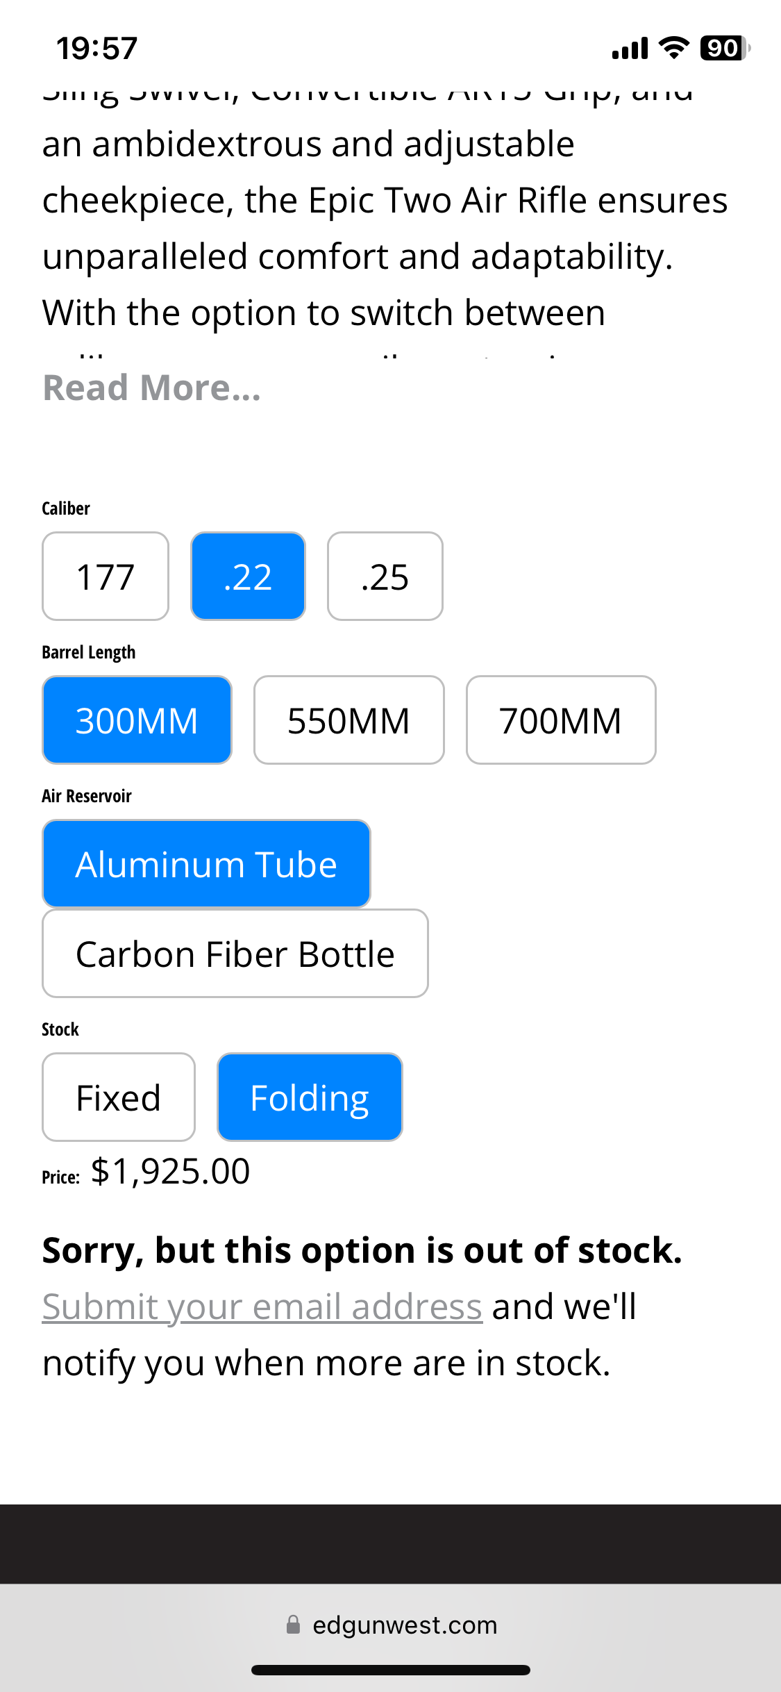Choose Aluminum Tube air reservoir
The height and width of the screenshot is (1692, 781).
click(206, 863)
